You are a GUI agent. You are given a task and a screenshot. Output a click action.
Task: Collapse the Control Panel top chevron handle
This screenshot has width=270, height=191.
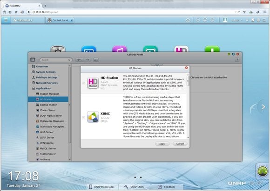(157, 65)
